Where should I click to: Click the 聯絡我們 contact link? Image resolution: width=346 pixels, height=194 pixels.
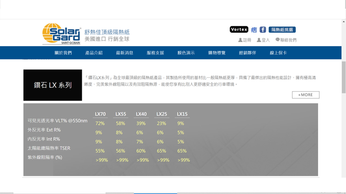[286, 40]
